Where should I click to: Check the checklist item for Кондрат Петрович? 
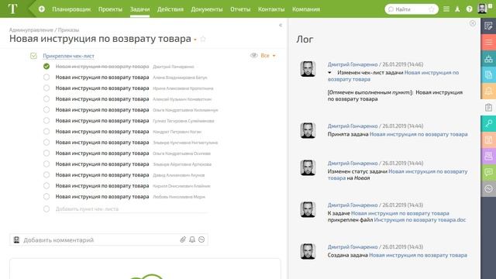tap(46, 131)
